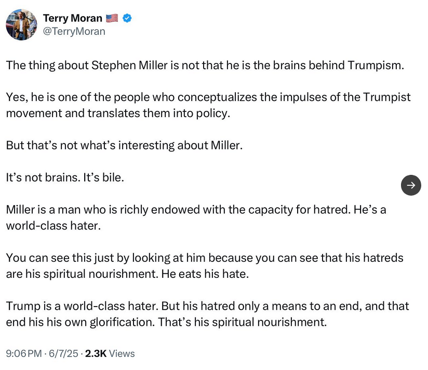
Task: Click the right arrow next button
Action: [411, 185]
